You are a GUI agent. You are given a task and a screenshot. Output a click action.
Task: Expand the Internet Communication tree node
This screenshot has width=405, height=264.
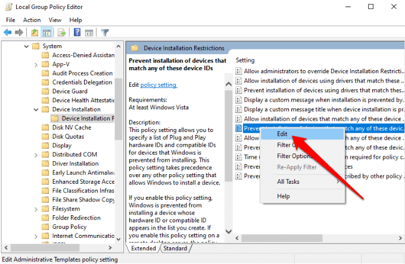click(36, 236)
